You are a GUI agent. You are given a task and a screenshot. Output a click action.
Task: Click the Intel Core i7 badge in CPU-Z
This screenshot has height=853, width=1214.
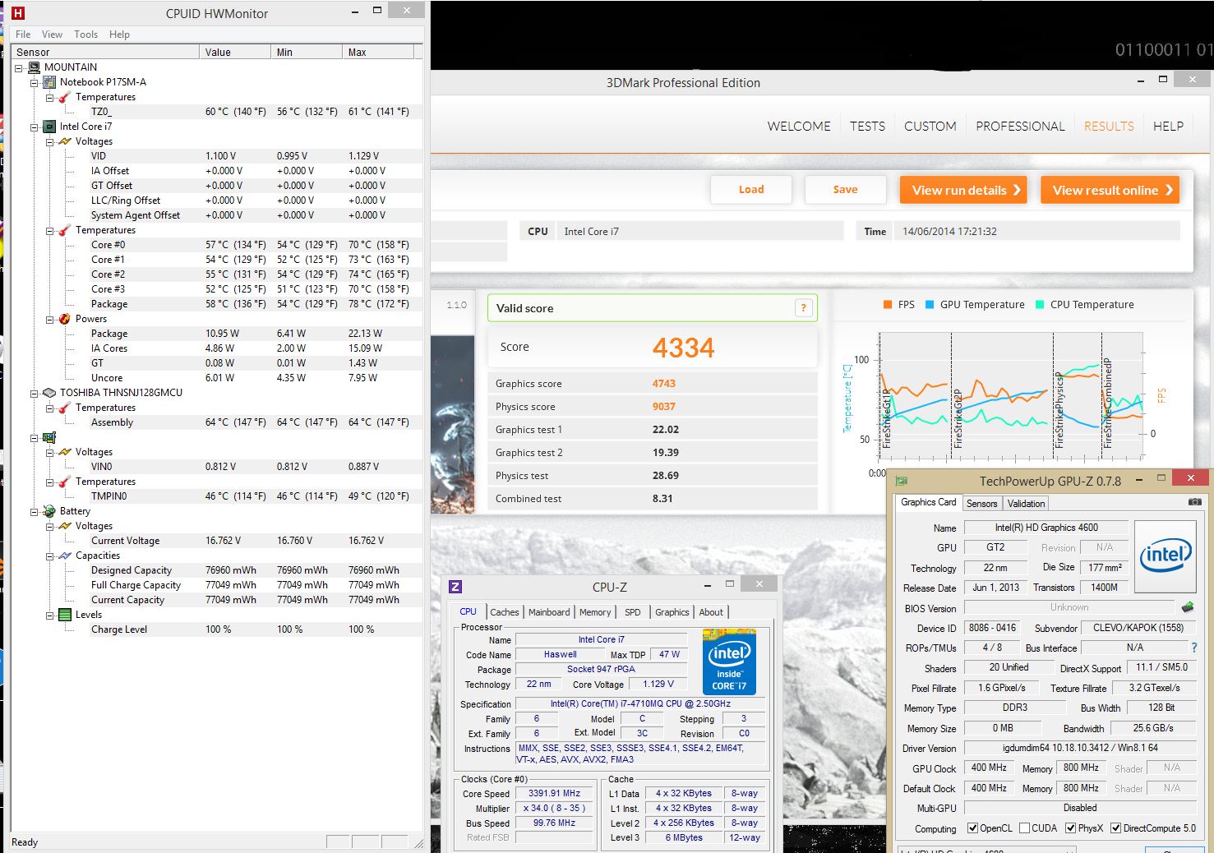coord(729,662)
